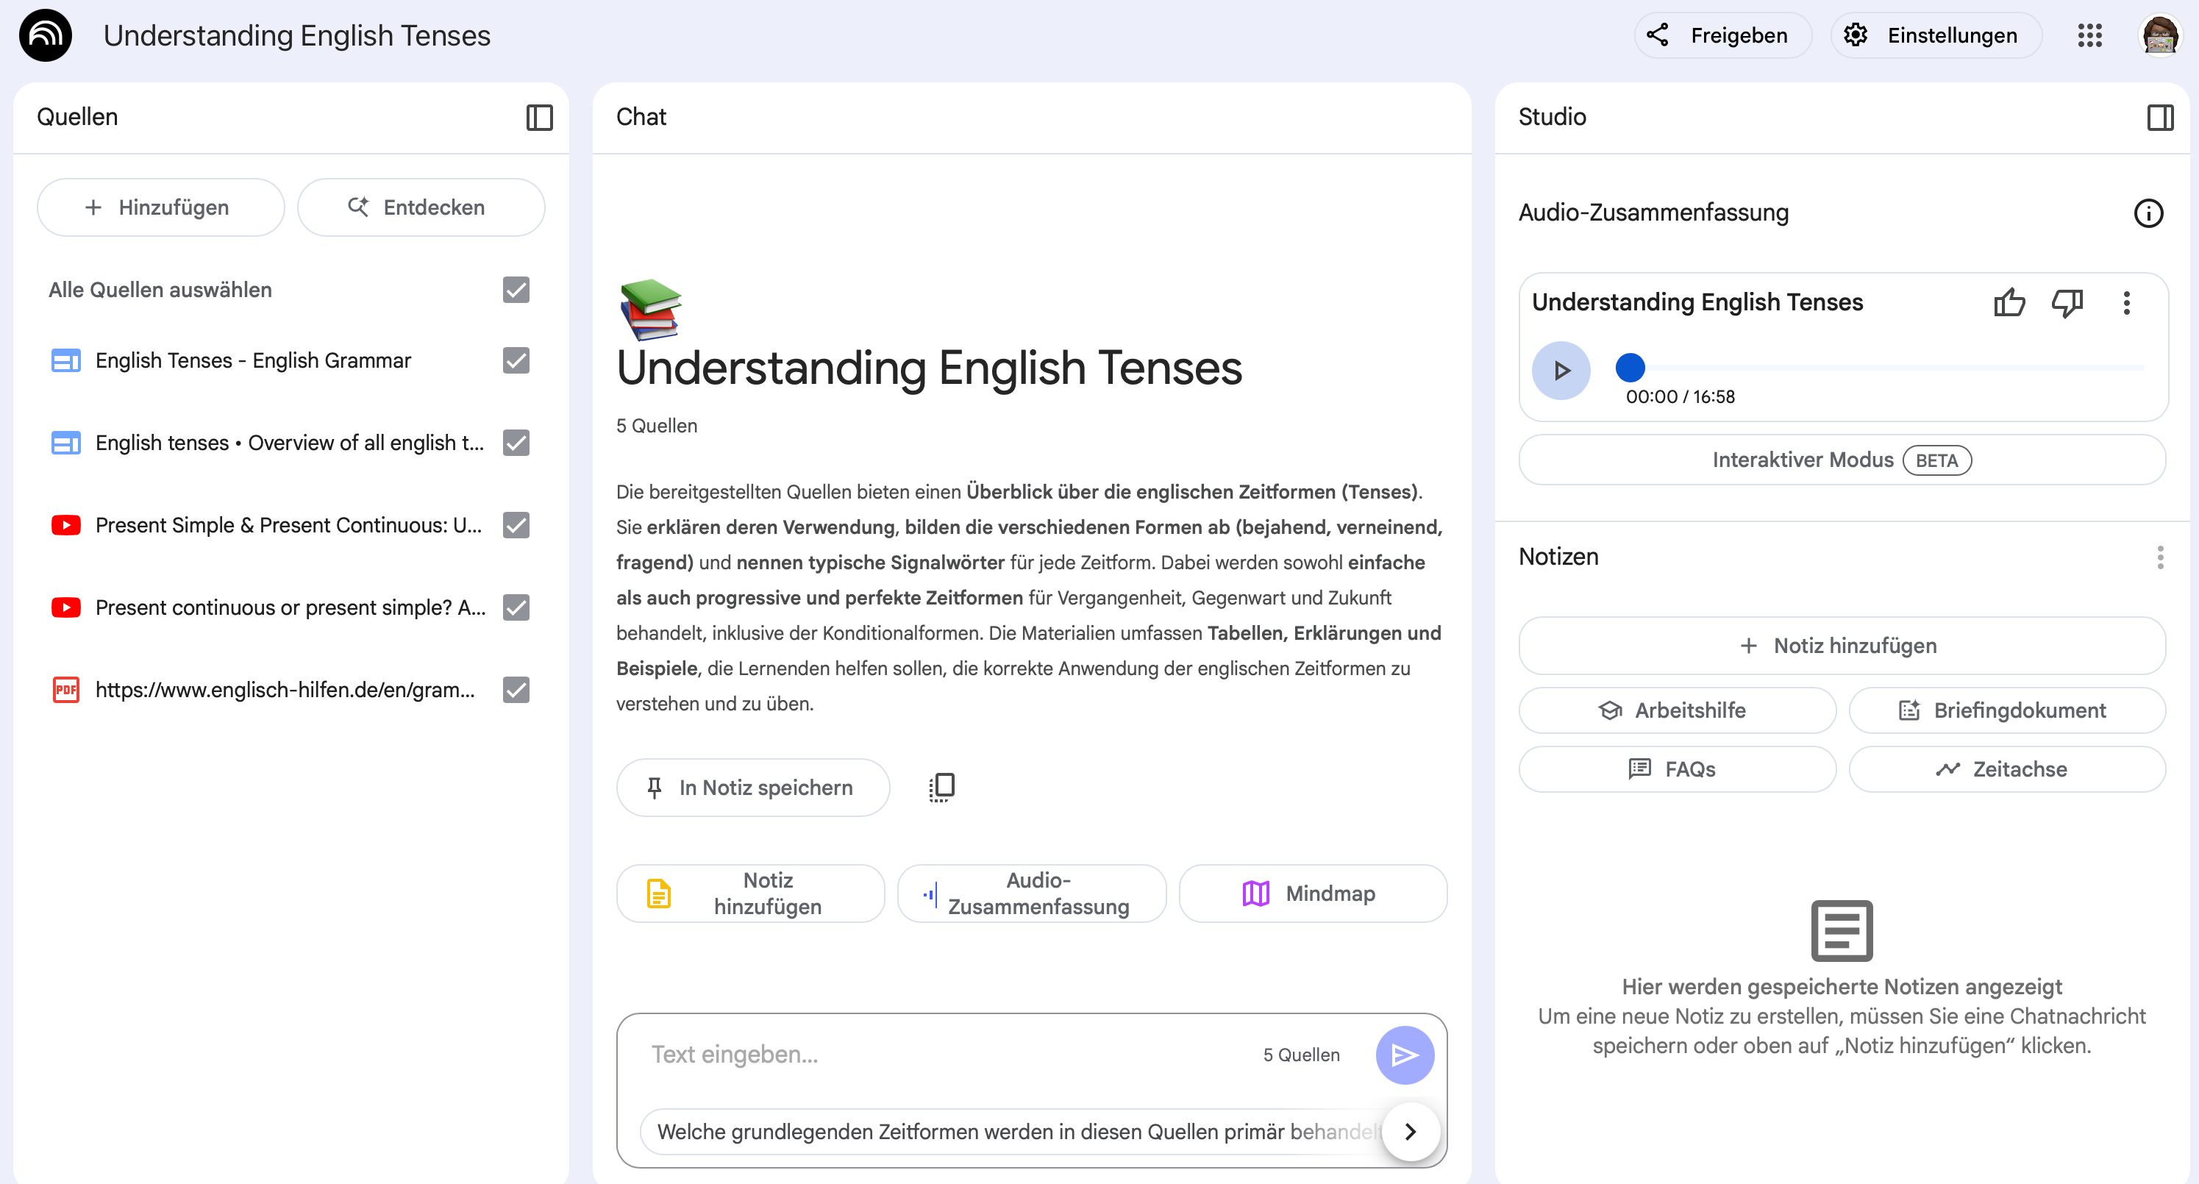Copy chat summary with copy icon
The image size is (2199, 1184).
941,787
